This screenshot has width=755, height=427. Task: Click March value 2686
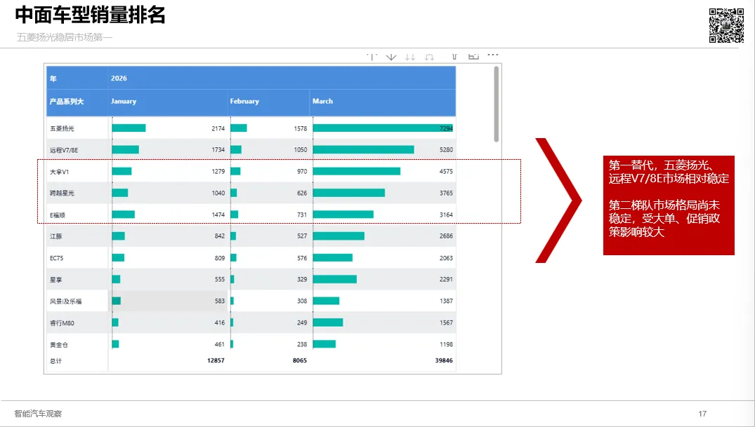pyautogui.click(x=446, y=236)
